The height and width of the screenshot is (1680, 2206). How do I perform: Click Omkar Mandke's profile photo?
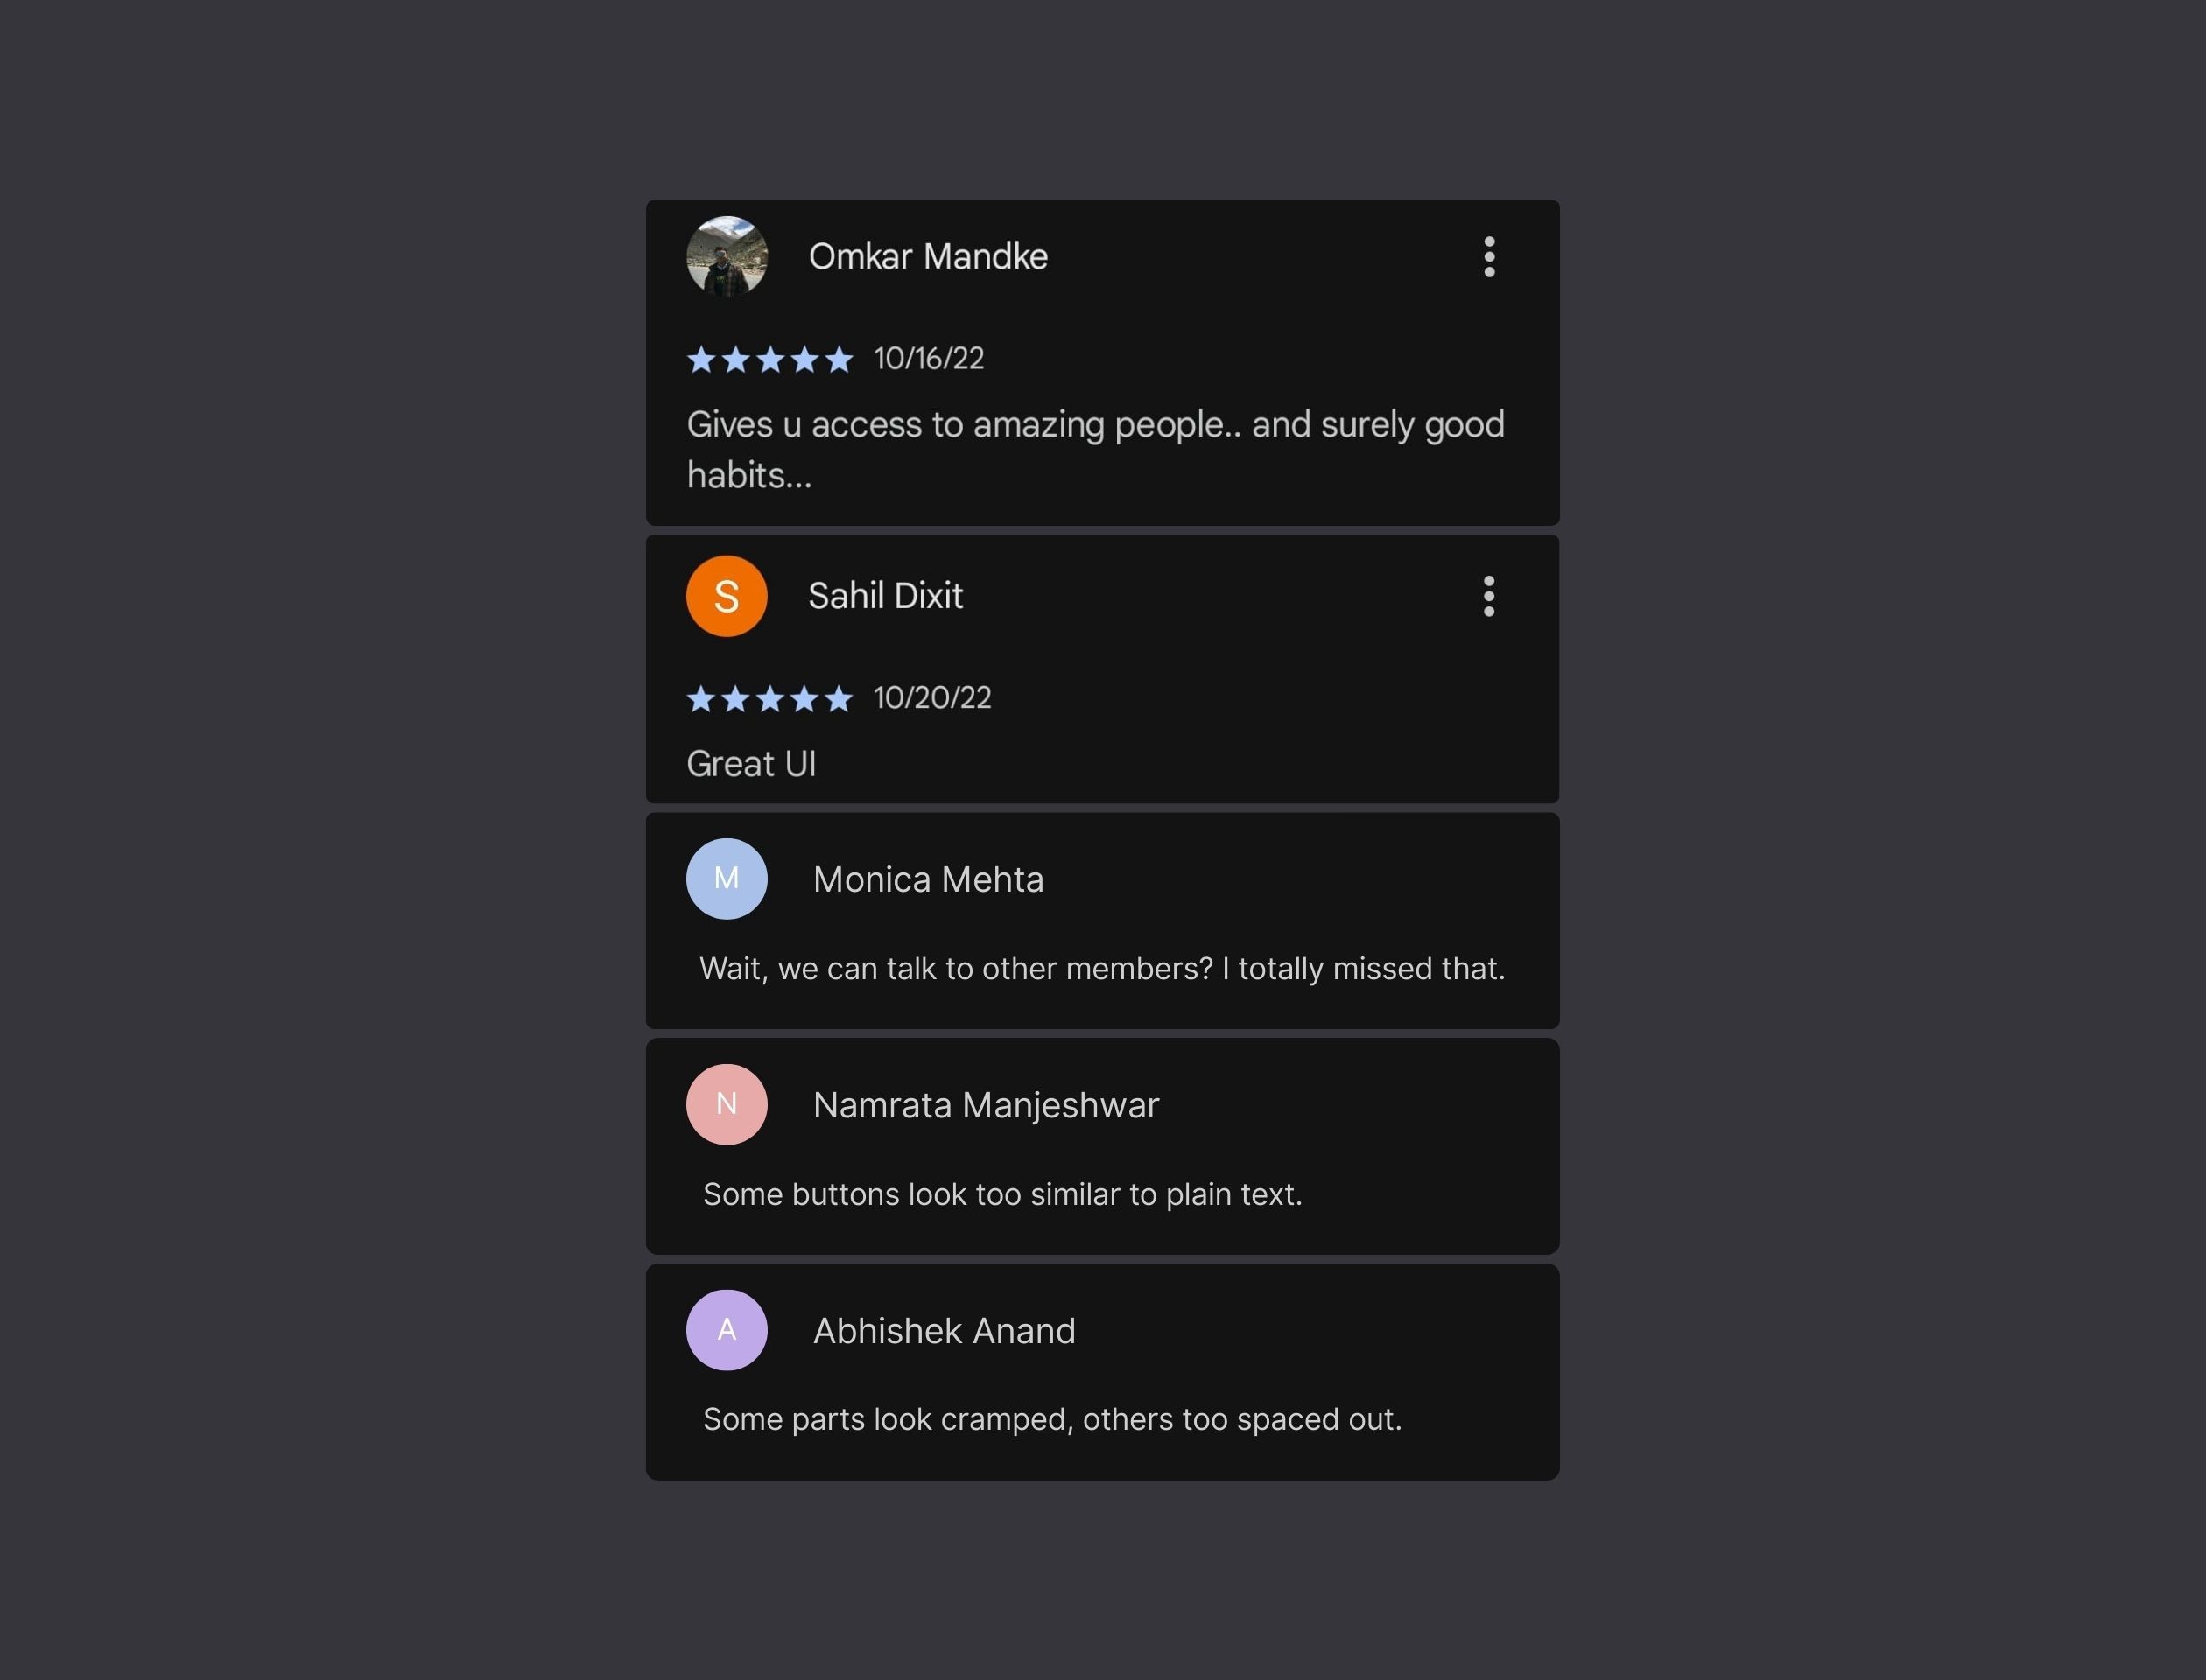click(727, 257)
